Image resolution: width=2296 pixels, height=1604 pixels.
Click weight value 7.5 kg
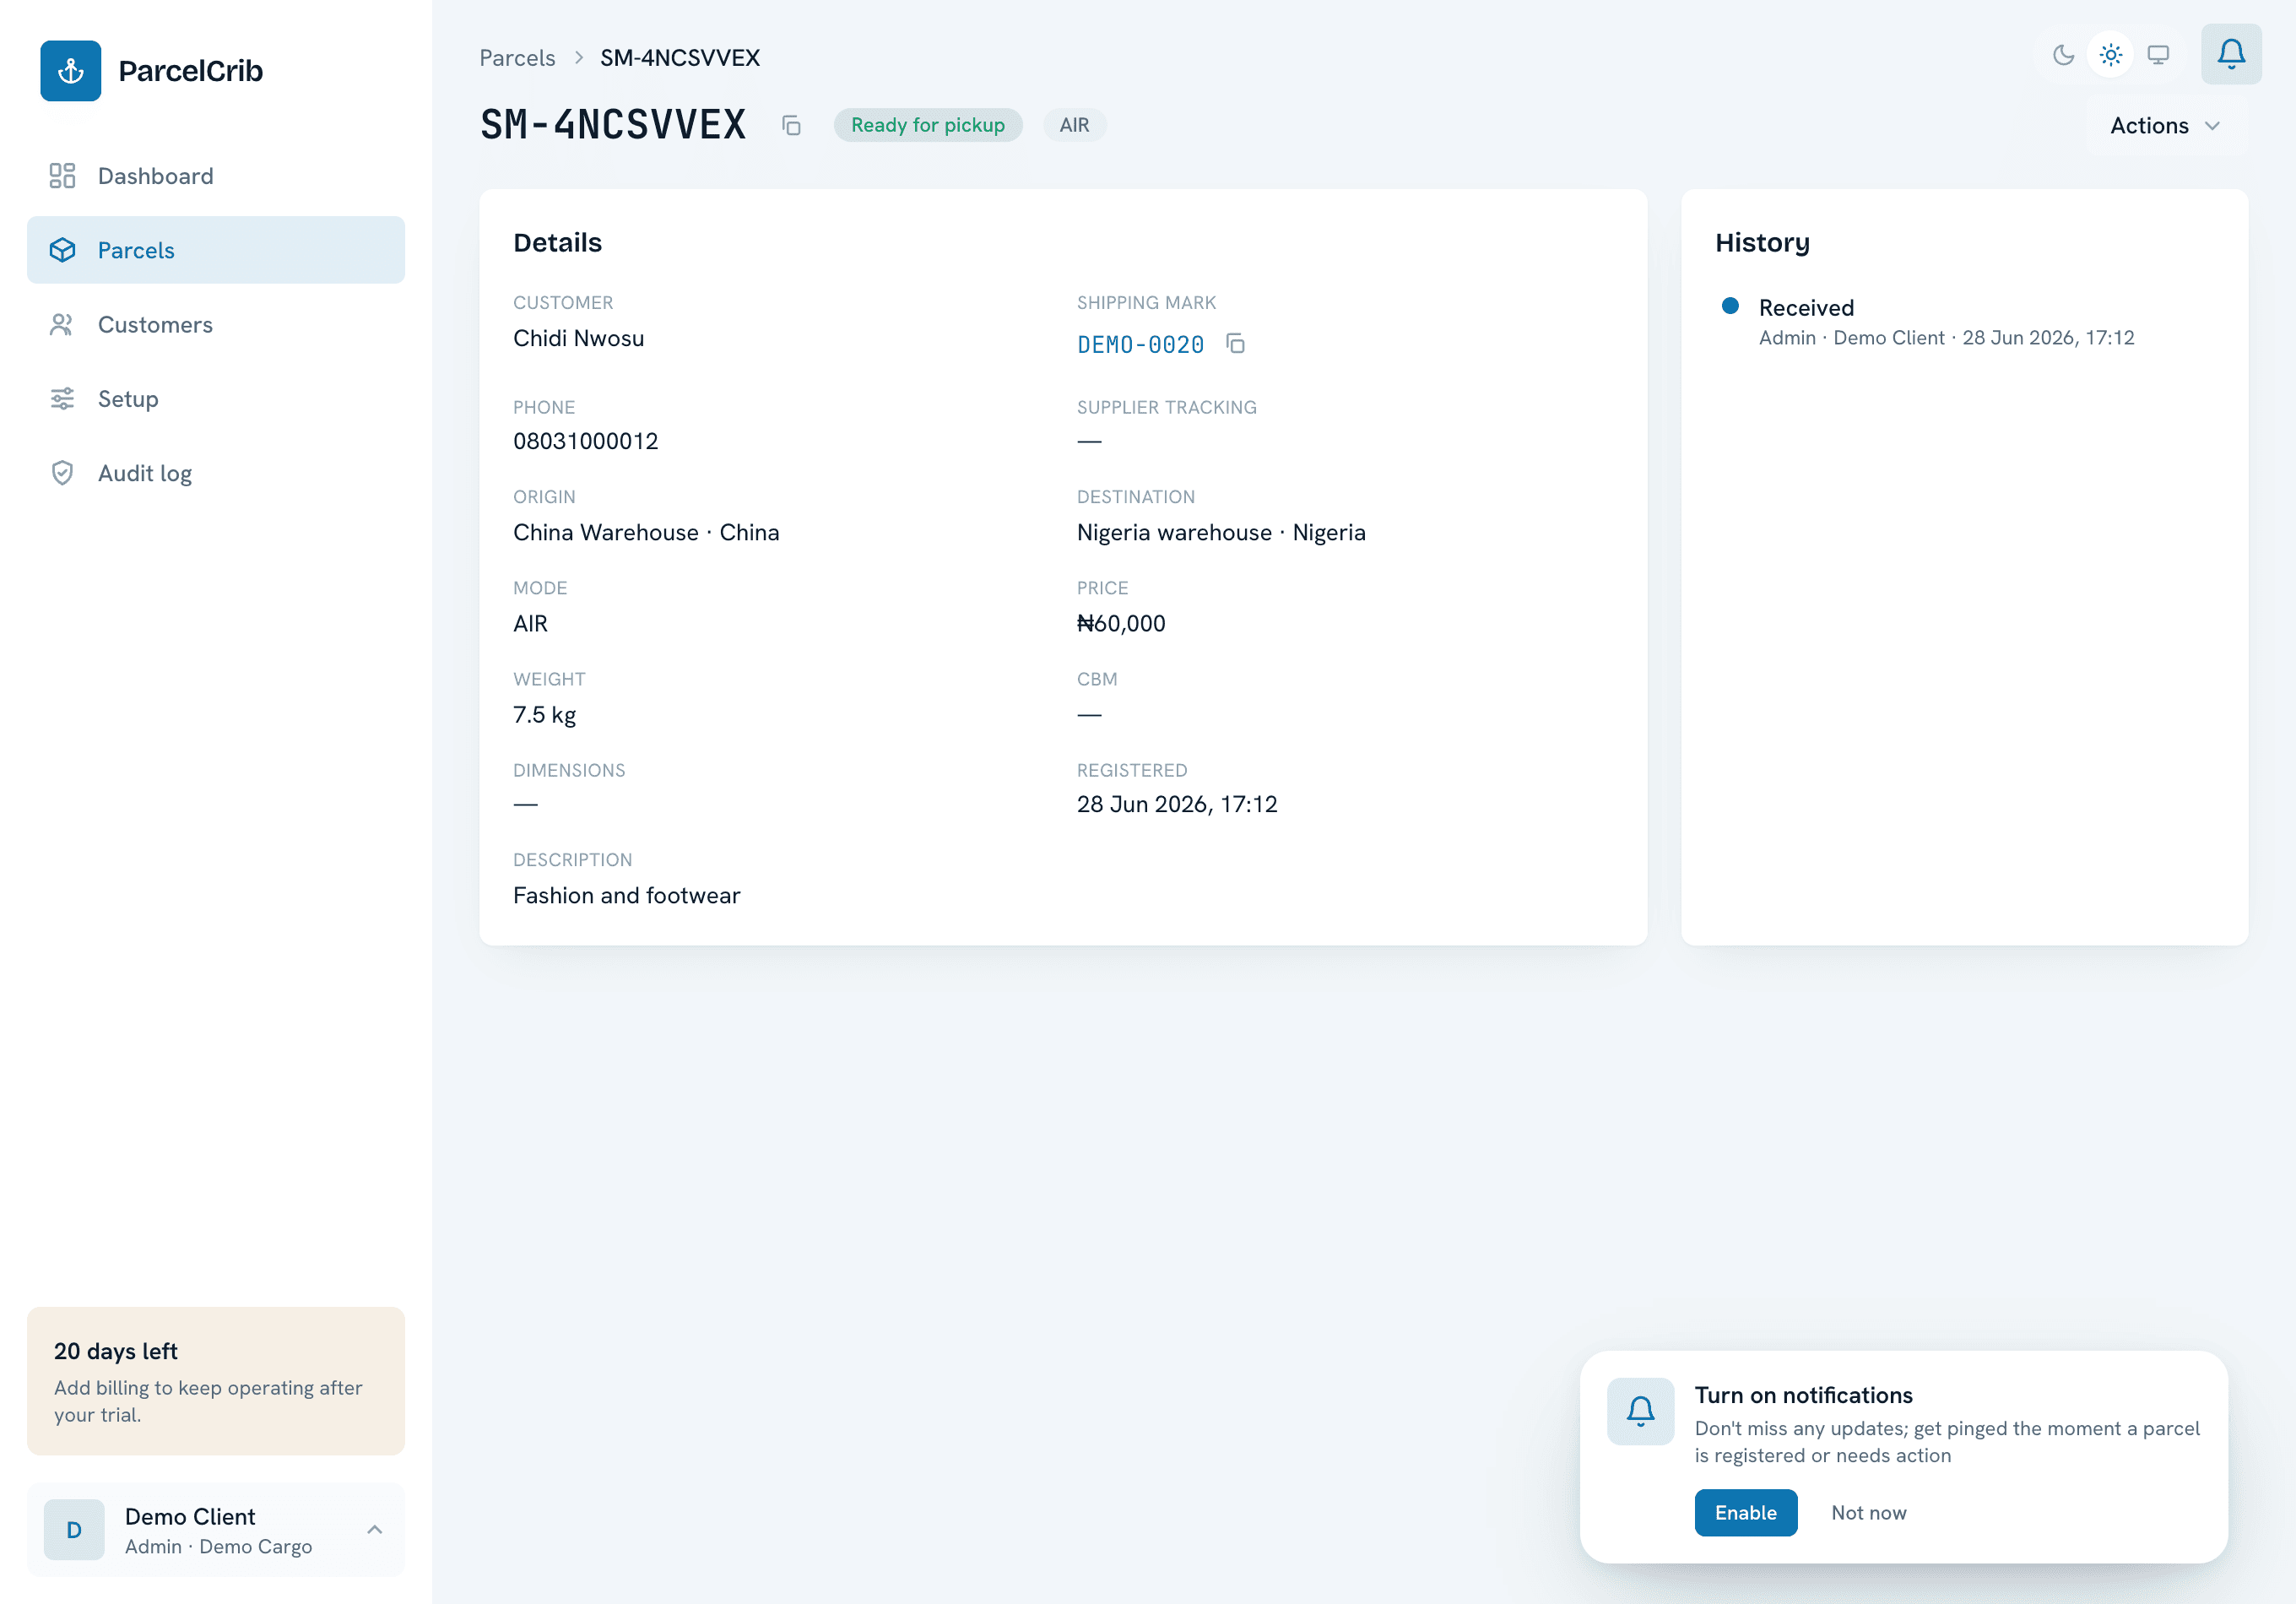544,714
